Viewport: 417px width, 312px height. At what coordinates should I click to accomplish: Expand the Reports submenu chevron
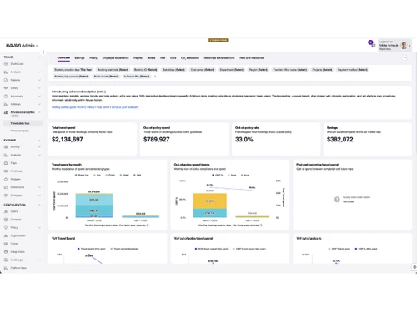[39, 80]
